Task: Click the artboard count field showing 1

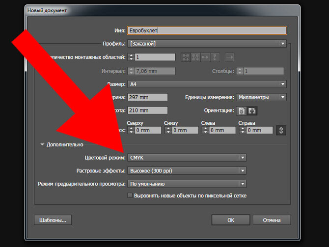Action: [155, 57]
